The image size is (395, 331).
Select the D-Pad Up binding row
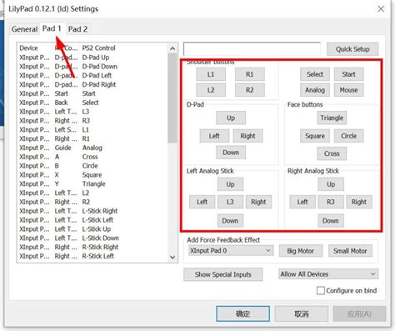(92, 58)
